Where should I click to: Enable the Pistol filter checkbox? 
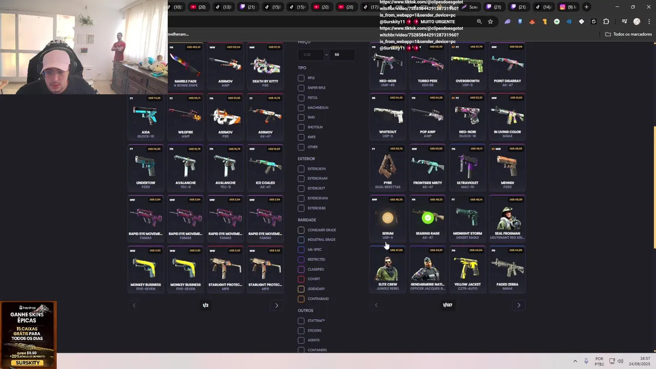[301, 97]
